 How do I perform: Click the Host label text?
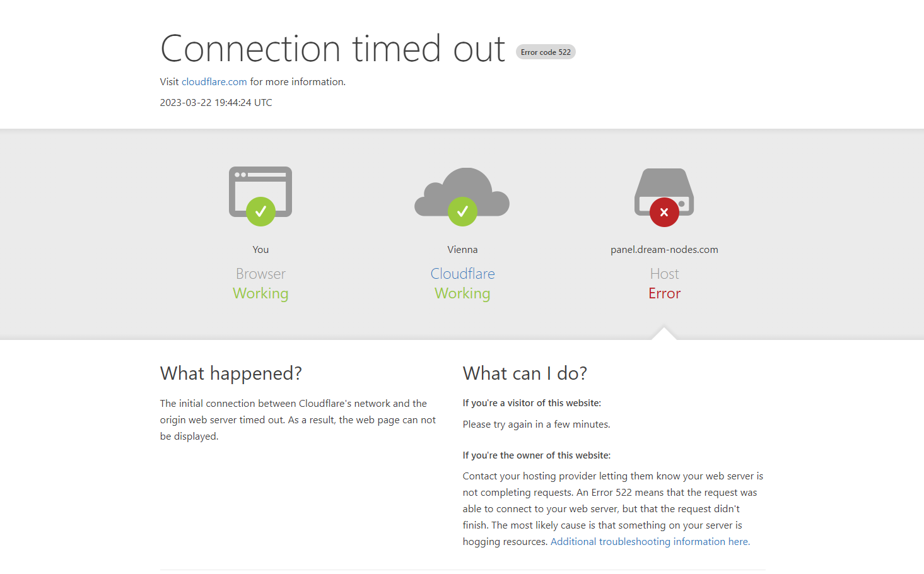[664, 274]
